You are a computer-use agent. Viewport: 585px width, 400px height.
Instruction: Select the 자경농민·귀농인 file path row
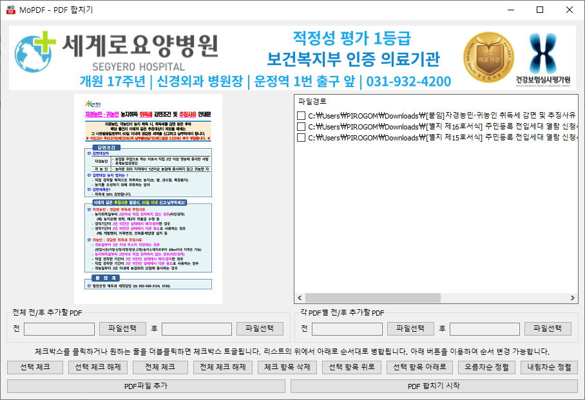pyautogui.click(x=437, y=116)
